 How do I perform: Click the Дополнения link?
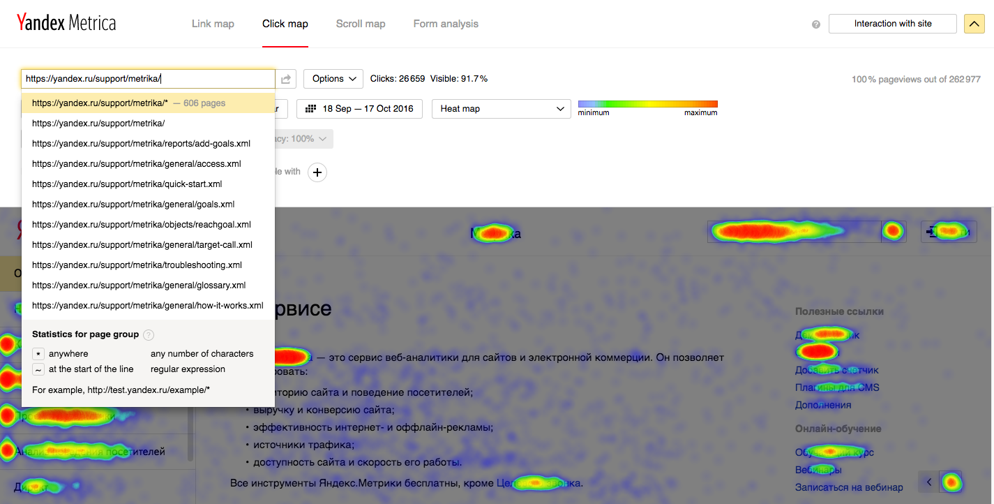823,405
